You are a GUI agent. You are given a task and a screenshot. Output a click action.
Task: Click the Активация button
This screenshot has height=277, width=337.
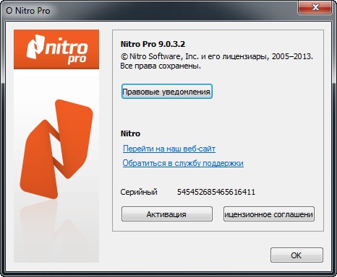167,214
